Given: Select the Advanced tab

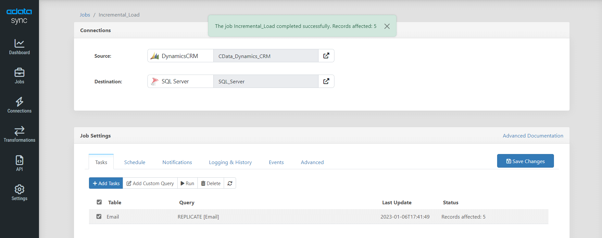Looking at the screenshot, I should click(x=312, y=162).
